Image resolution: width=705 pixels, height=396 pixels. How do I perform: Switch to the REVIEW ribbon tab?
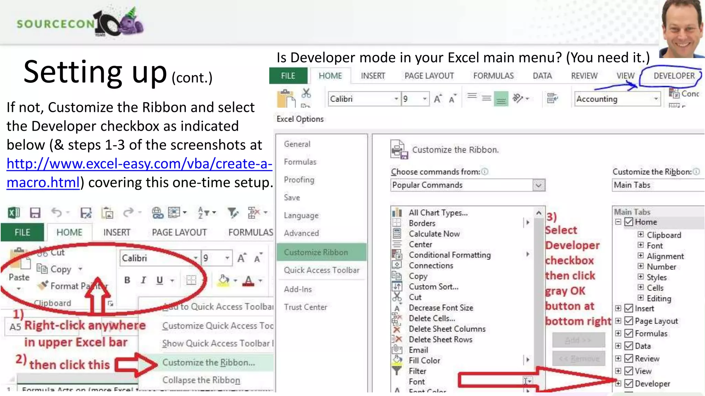pos(584,76)
